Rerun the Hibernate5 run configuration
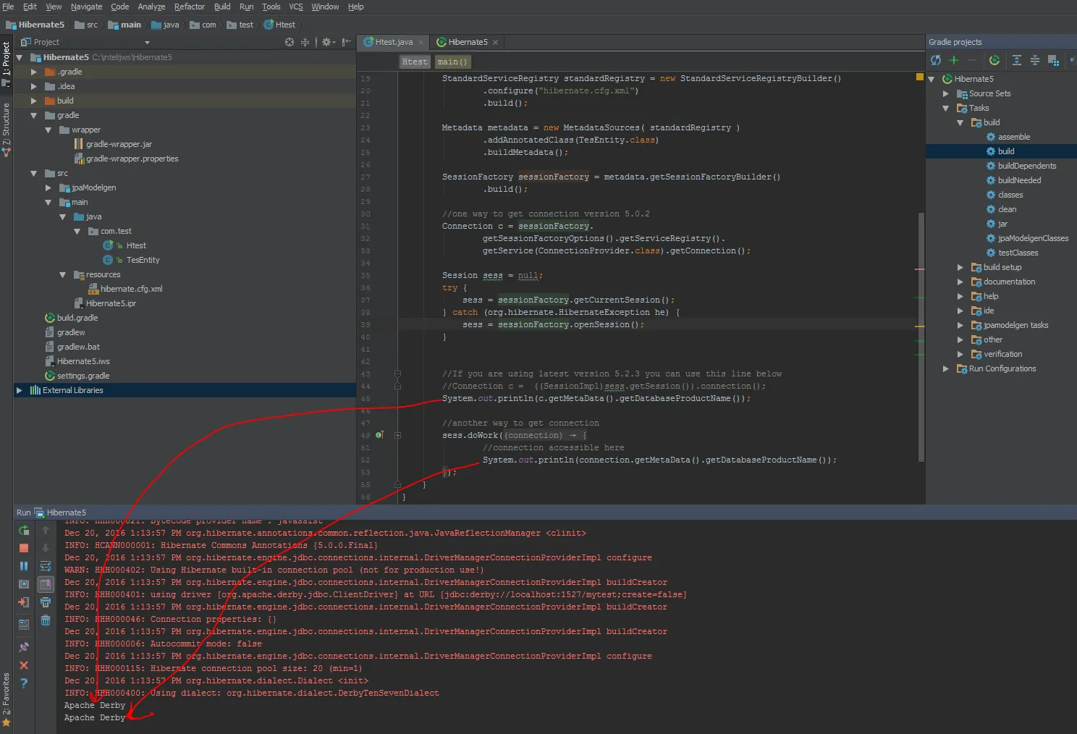1077x734 pixels. tap(24, 531)
